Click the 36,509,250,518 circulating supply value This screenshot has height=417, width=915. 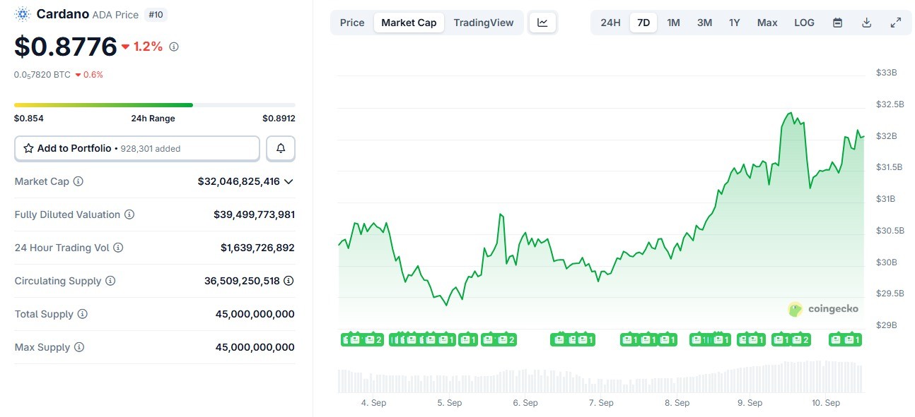click(242, 281)
